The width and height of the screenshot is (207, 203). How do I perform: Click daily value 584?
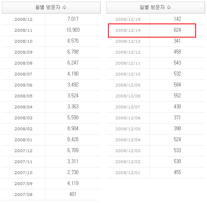[177, 85]
